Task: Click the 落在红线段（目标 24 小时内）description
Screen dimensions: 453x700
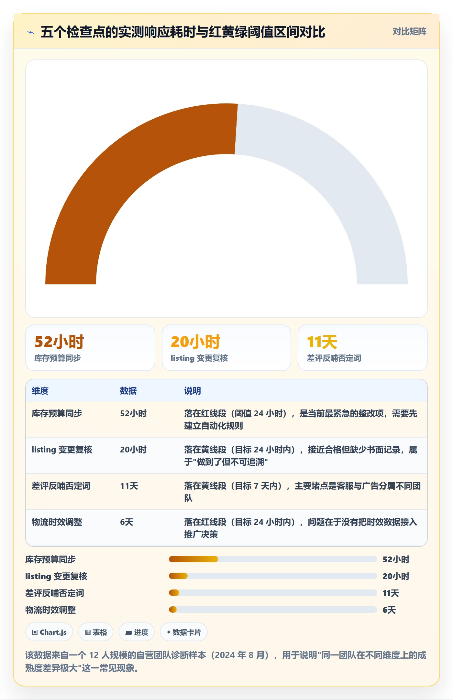Action: (x=301, y=528)
